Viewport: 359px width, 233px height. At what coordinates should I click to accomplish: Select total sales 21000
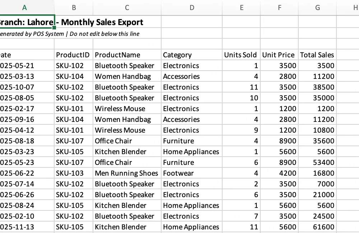(x=317, y=195)
